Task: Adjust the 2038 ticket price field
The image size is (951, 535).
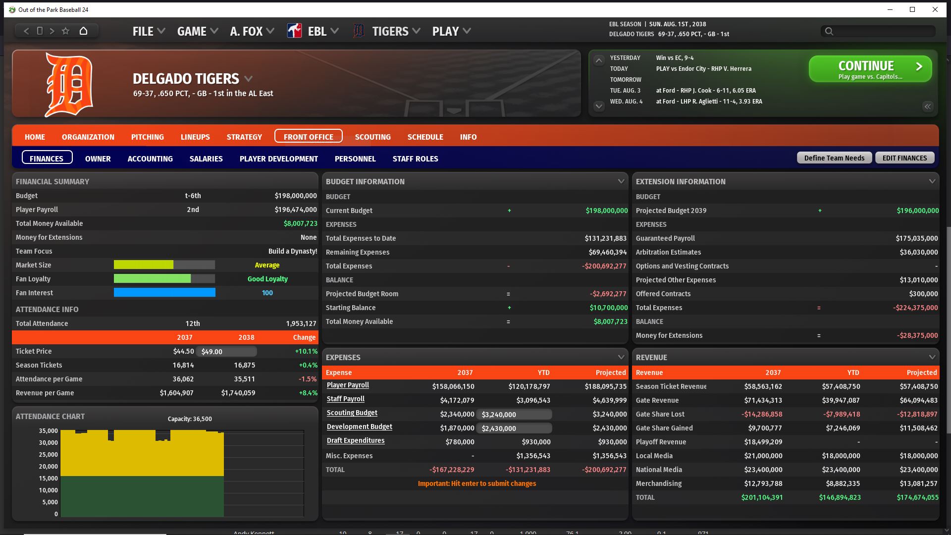Action: point(226,351)
